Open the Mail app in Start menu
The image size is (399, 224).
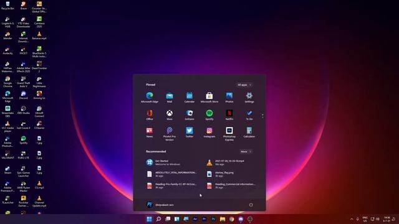(x=170, y=98)
